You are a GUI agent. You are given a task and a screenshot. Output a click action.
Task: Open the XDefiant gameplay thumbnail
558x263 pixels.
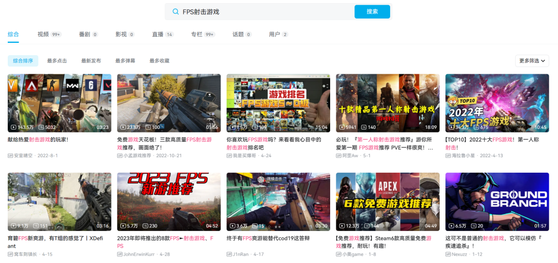tap(59, 202)
